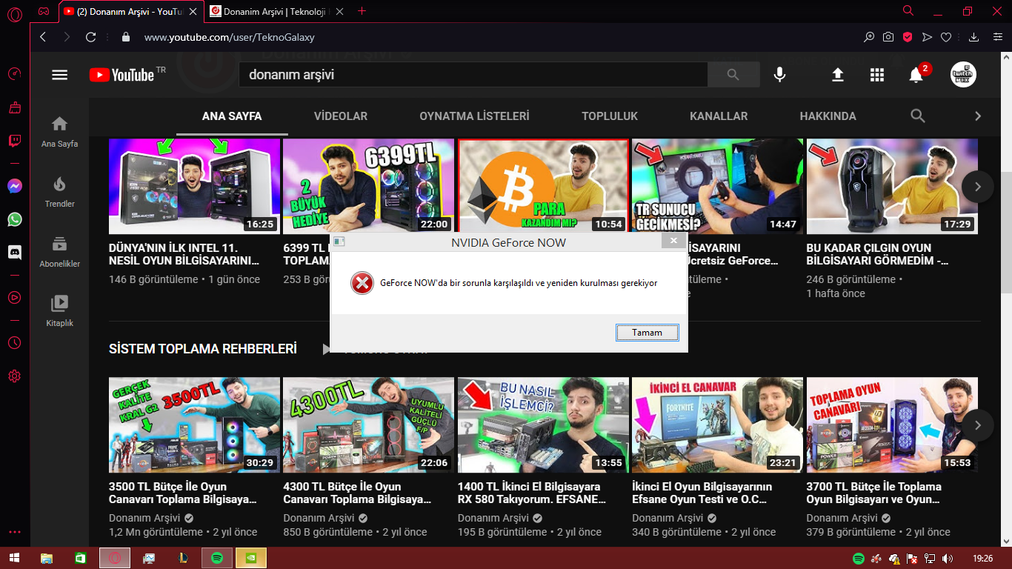The height and width of the screenshot is (569, 1012).
Task: Open the Bitcoin video thumbnail (10:54)
Action: tap(543, 187)
